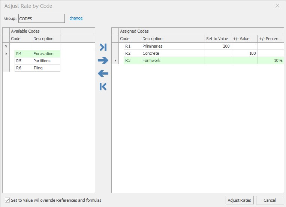The image size is (286, 207).
Task: Sort Available Codes by Code column header
Action: (21, 39)
